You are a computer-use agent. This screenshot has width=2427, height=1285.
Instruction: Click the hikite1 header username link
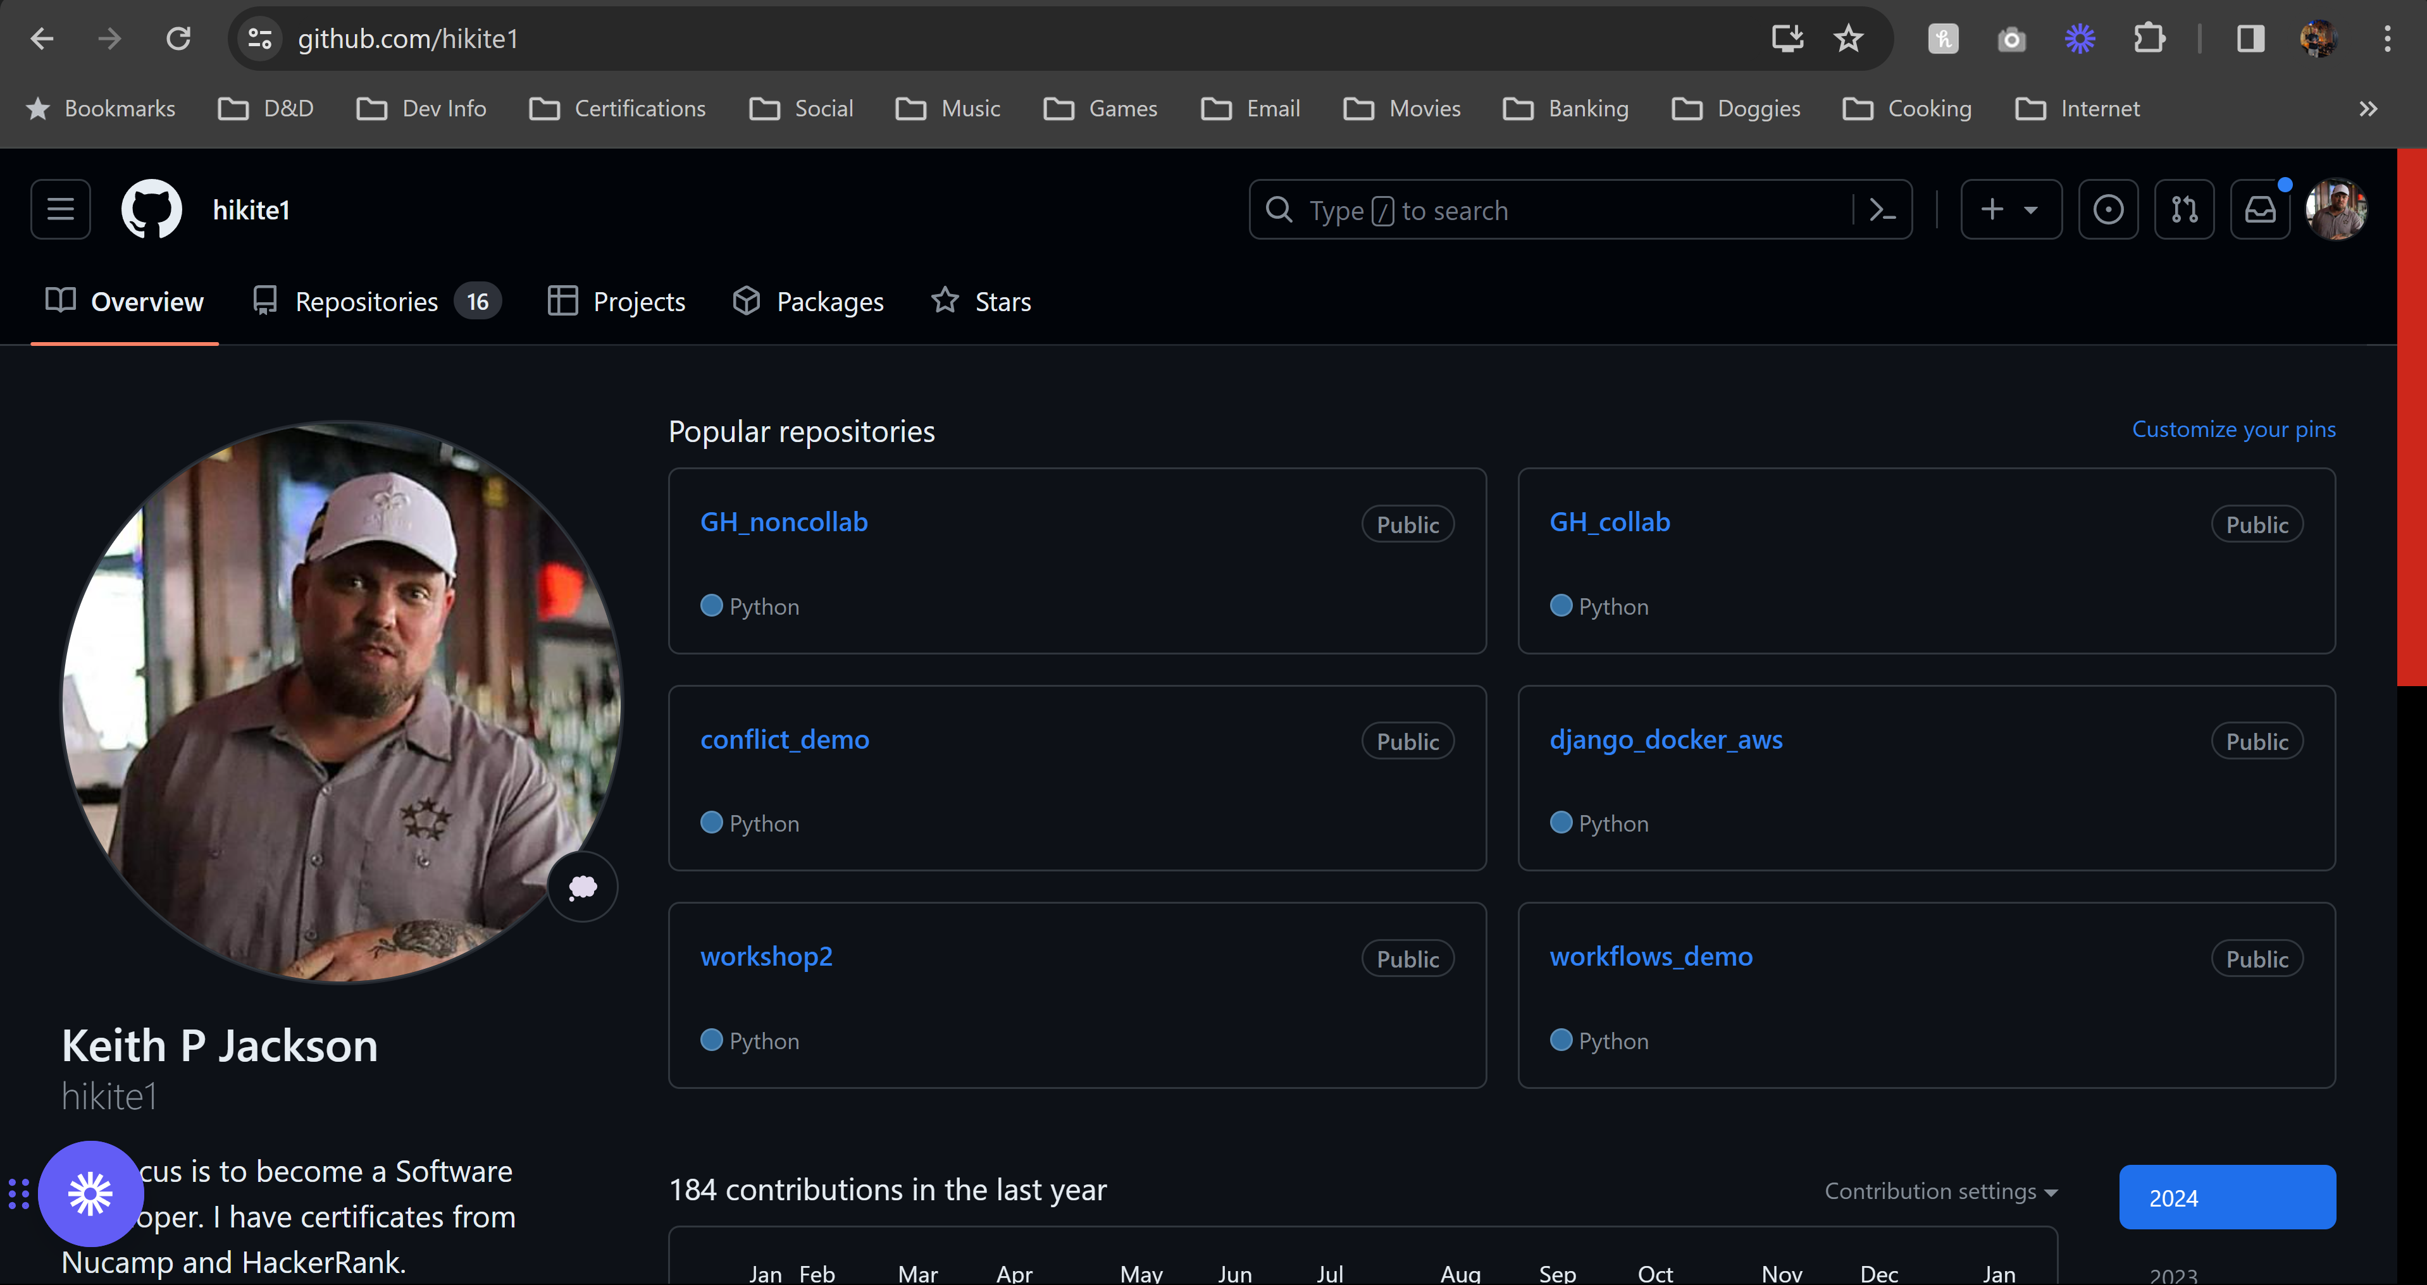pyautogui.click(x=252, y=210)
